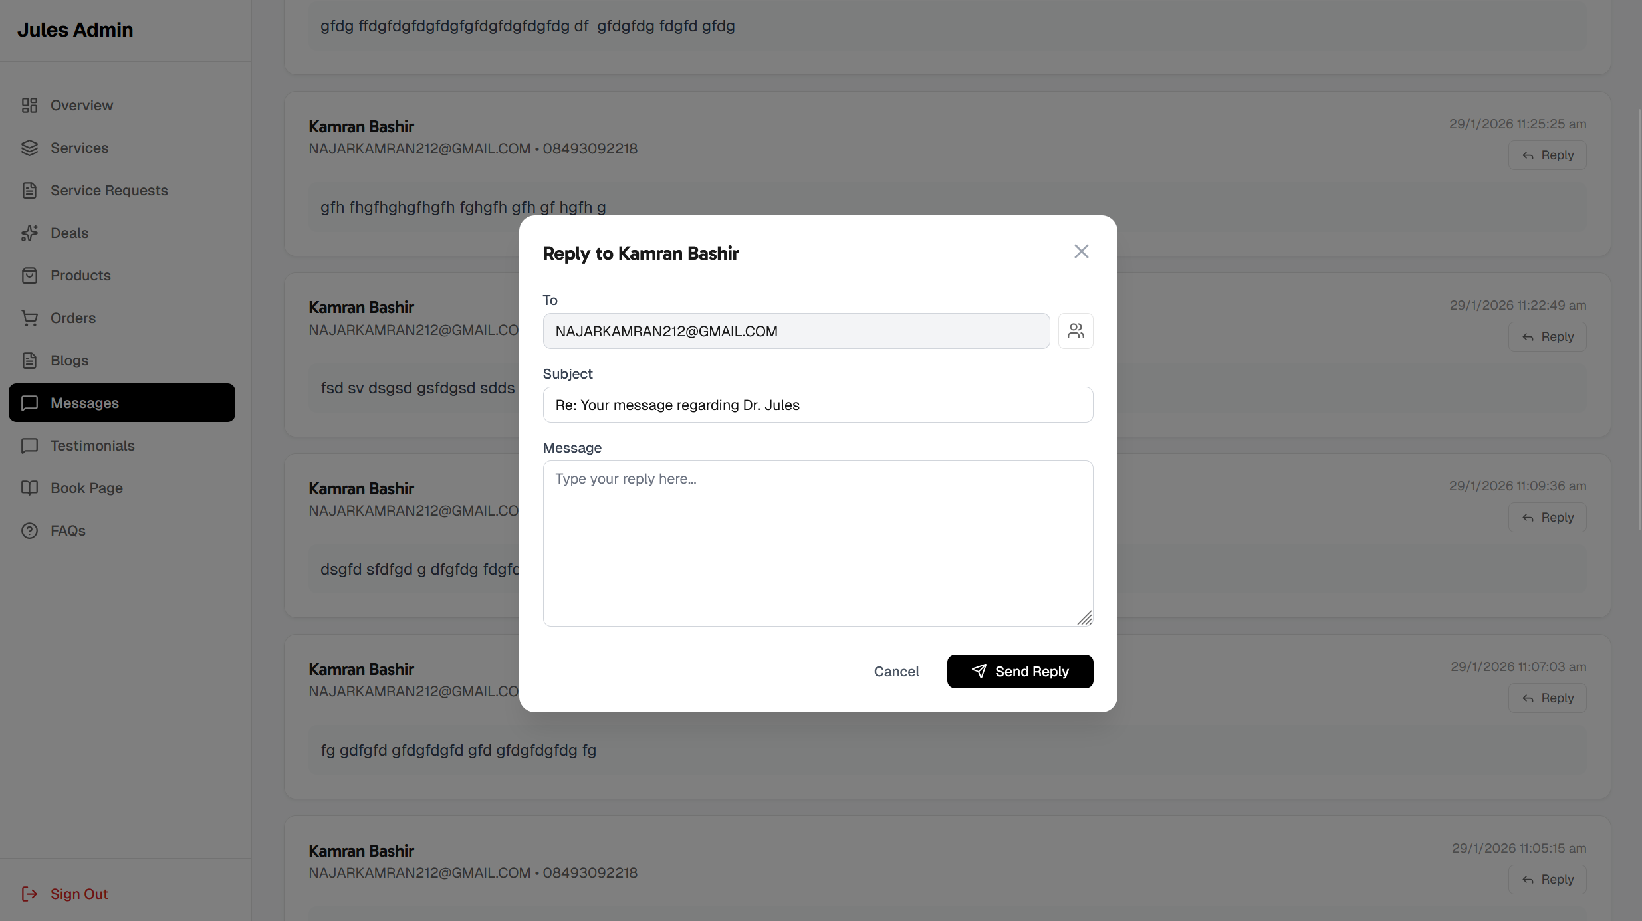Select the Deals handshake icon

29,233
